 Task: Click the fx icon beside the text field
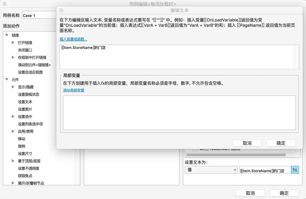click(x=295, y=170)
